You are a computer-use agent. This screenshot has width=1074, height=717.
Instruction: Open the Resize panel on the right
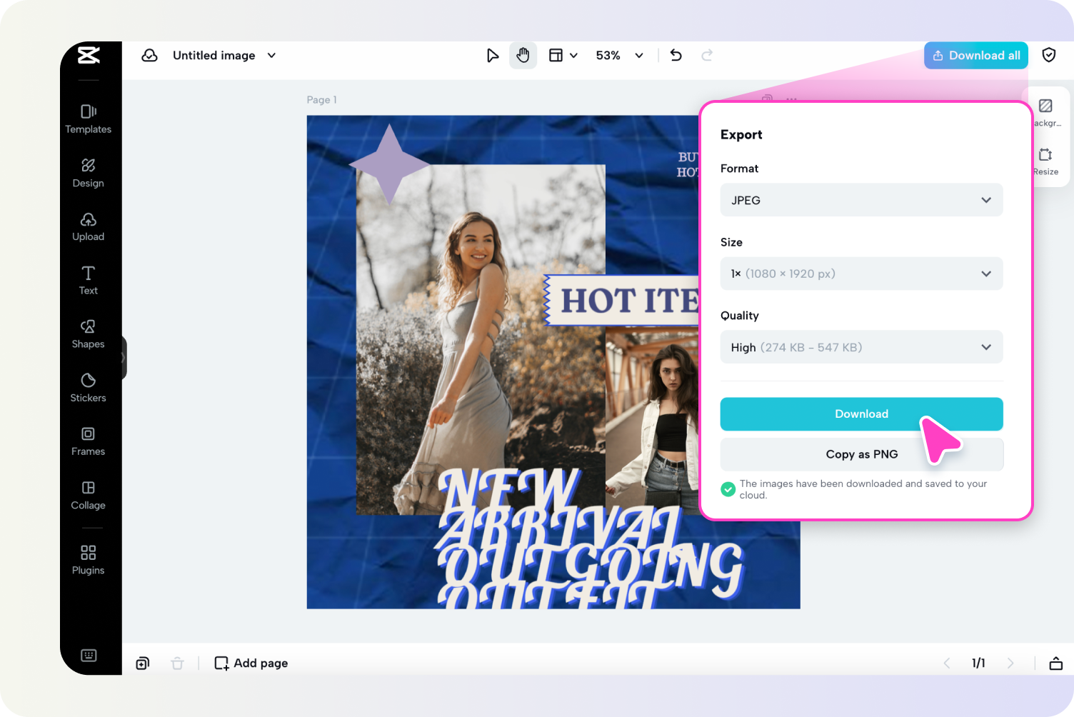click(1045, 161)
